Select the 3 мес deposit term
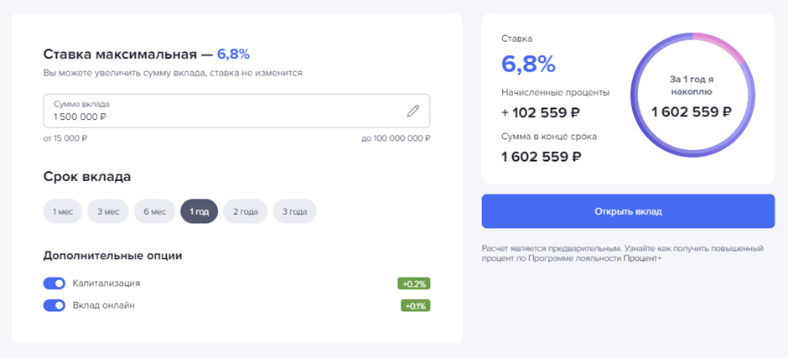This screenshot has height=358, width=788. click(x=108, y=211)
